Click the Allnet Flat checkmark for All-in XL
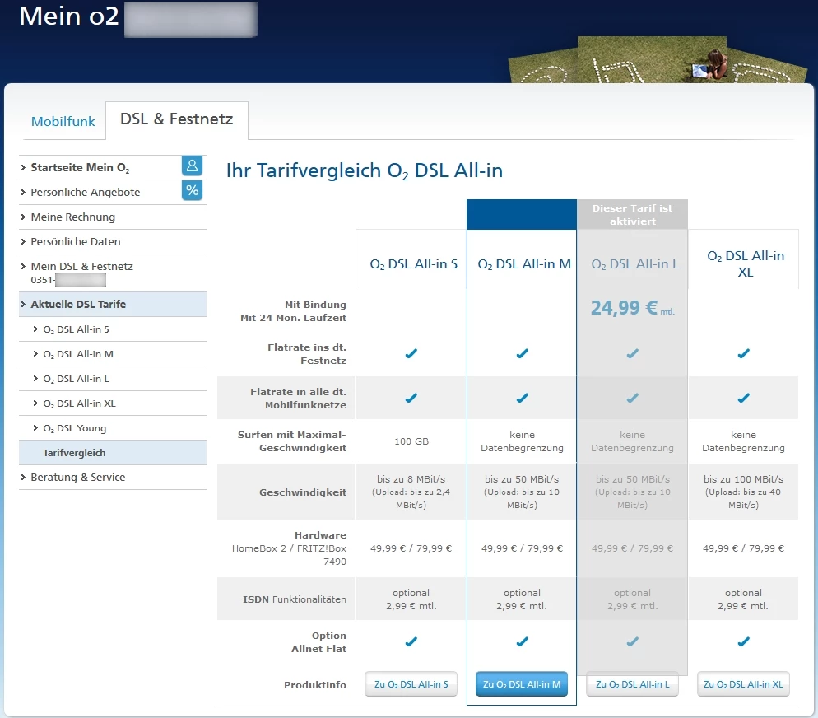 (743, 641)
